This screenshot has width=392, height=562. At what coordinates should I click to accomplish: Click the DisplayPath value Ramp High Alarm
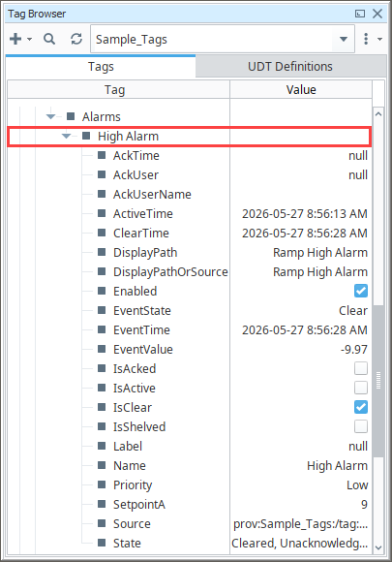pyautogui.click(x=320, y=253)
